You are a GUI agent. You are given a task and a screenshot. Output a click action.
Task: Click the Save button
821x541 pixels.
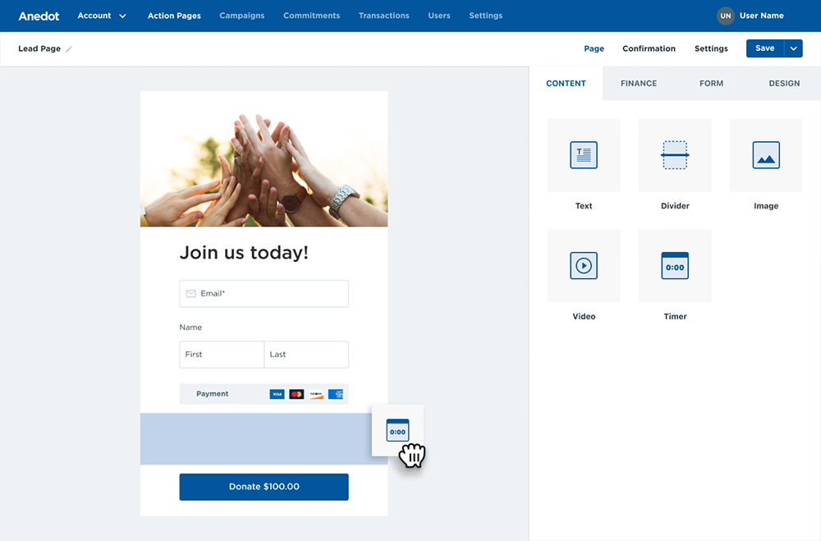pos(765,48)
